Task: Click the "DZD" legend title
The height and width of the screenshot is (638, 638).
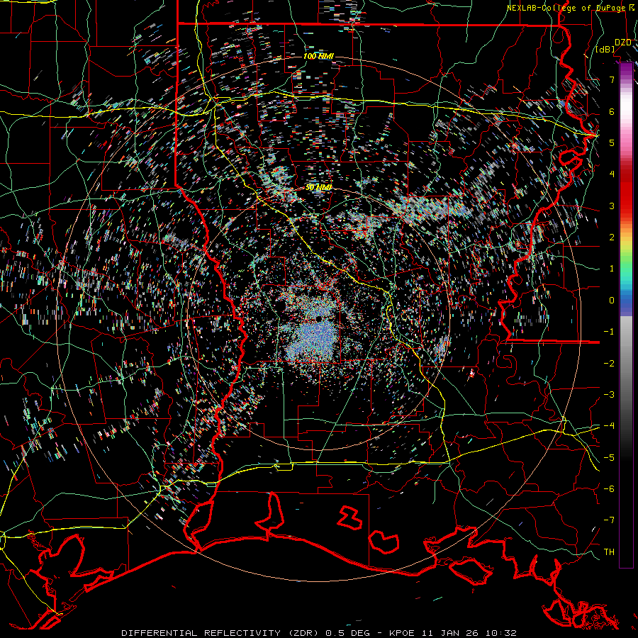Action: coord(622,43)
